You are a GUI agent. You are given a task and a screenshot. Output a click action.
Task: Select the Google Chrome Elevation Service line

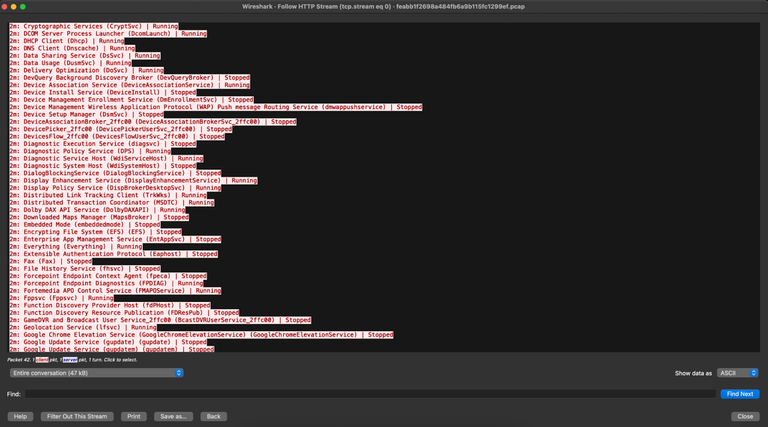[x=202, y=335]
